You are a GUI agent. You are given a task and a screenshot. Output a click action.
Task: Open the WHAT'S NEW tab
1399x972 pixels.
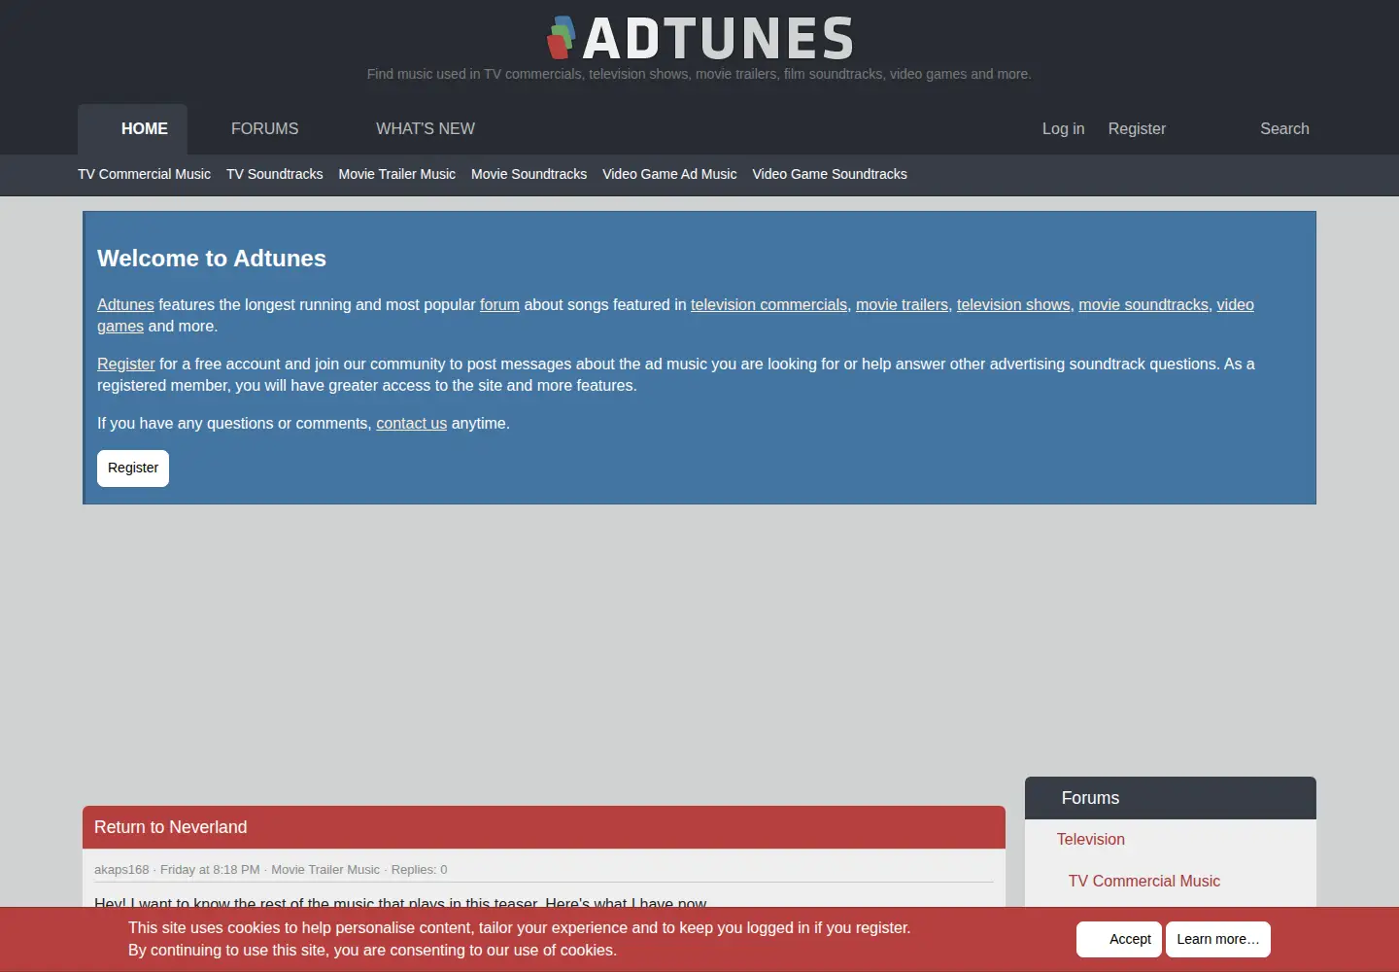coord(426,129)
